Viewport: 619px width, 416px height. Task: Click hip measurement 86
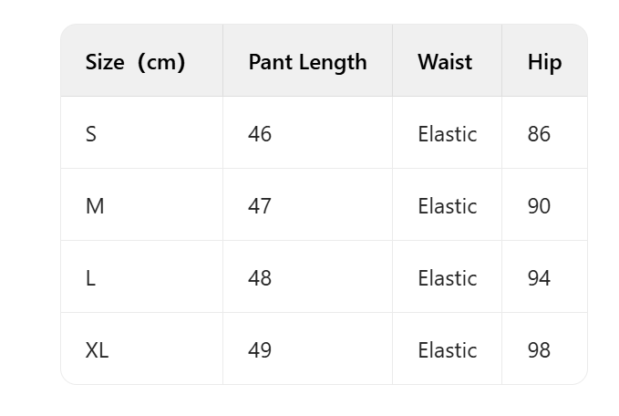(539, 134)
